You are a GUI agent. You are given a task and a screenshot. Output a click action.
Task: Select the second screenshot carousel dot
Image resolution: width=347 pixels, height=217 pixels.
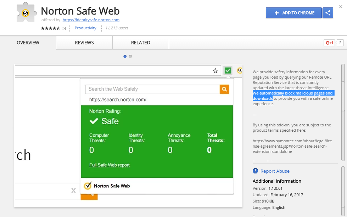click(x=130, y=56)
